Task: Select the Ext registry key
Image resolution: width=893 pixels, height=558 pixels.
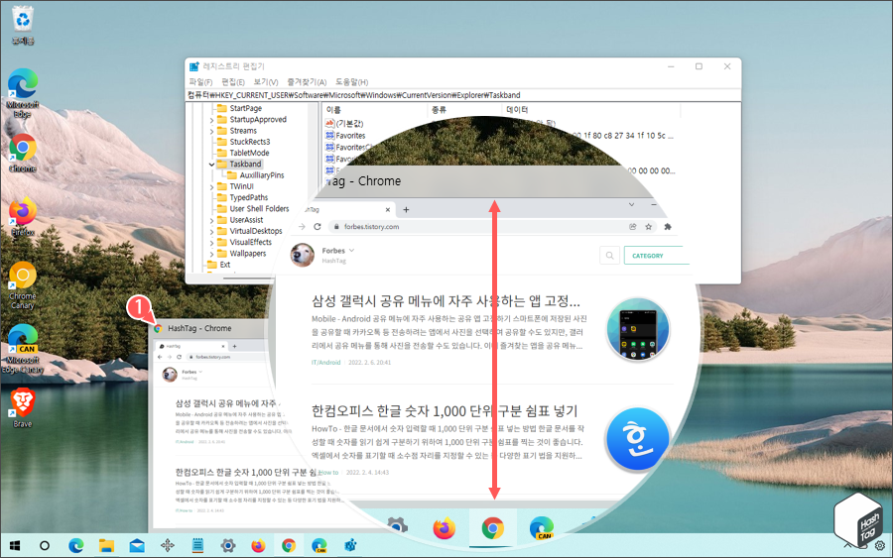Action: coord(225,265)
